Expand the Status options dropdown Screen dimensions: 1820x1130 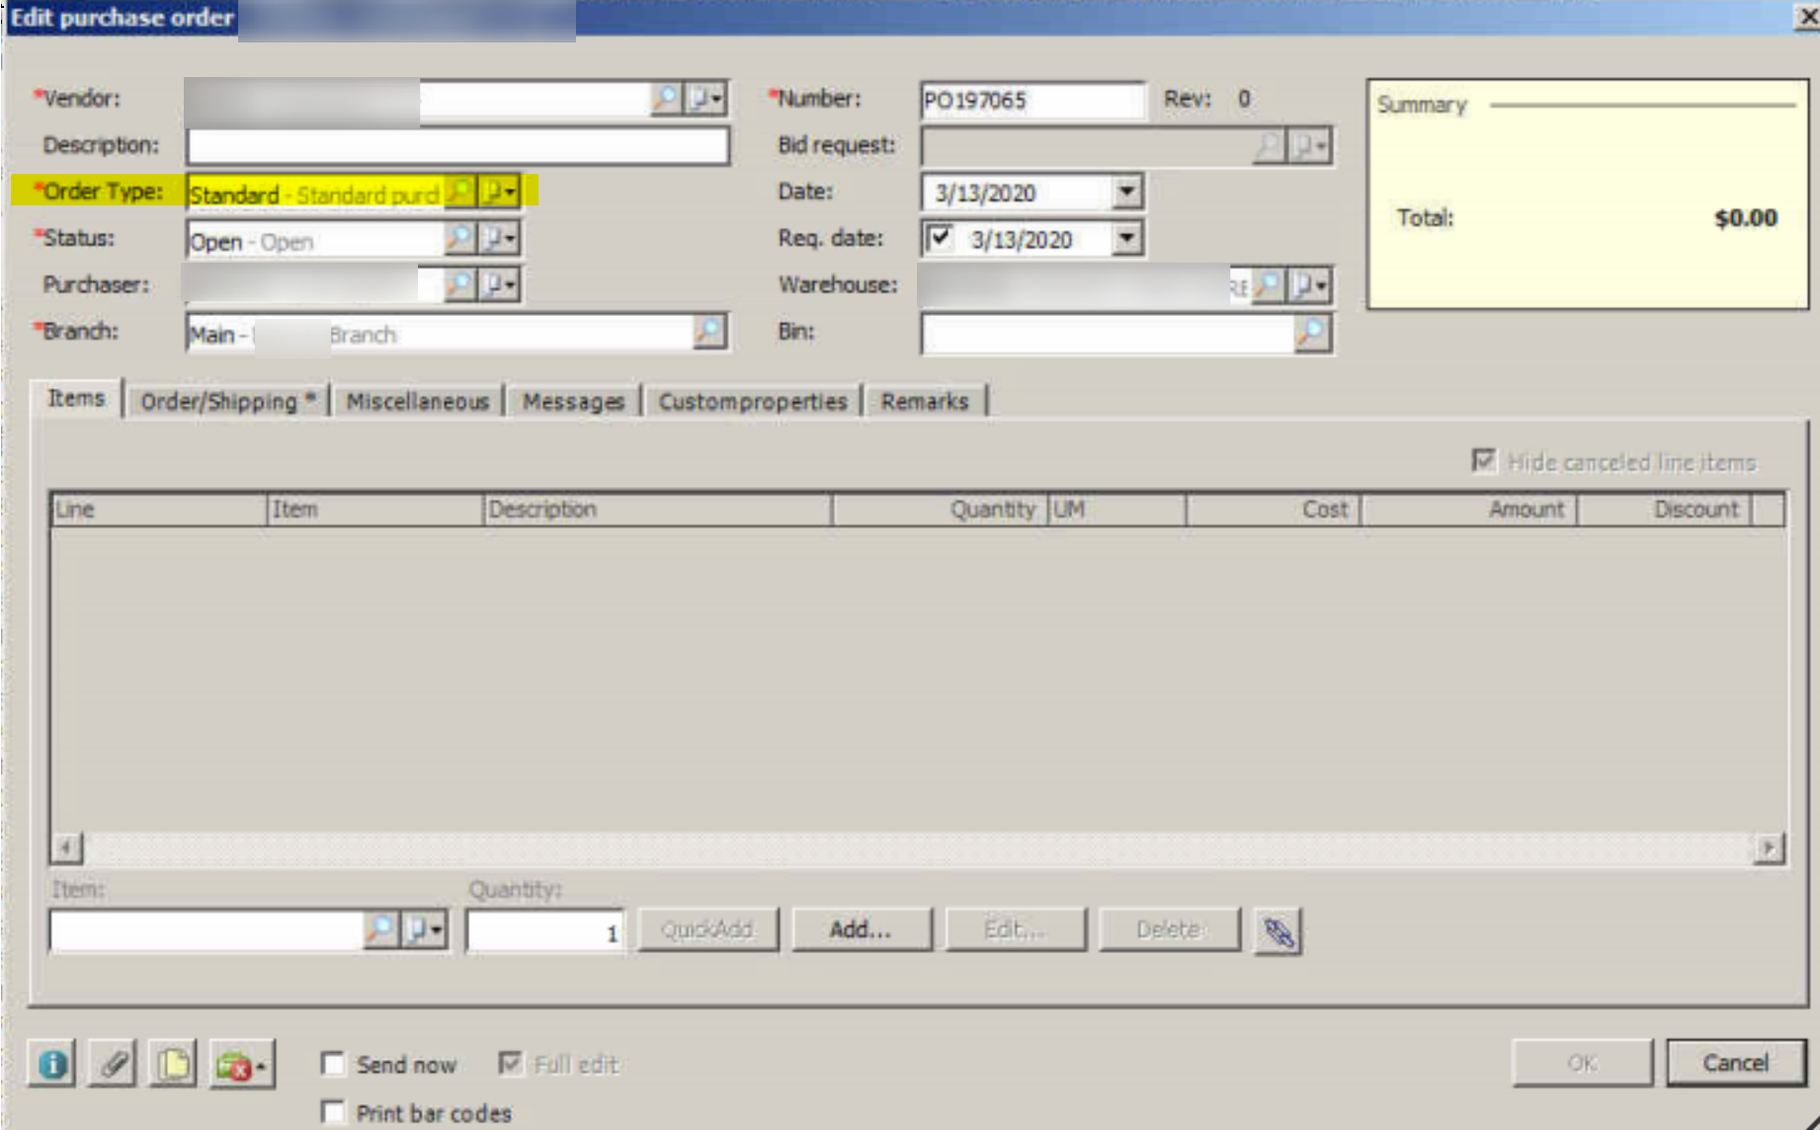pyautogui.click(x=499, y=238)
